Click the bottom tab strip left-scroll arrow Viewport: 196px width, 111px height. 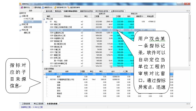(x=187, y=104)
